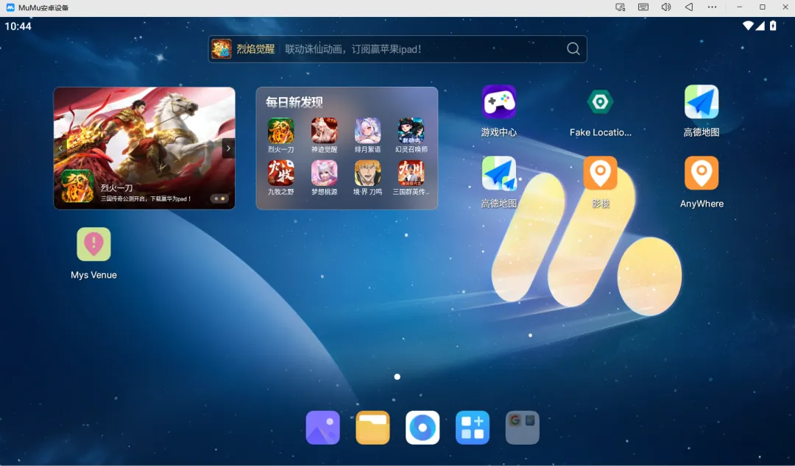Click the 每日新发现 heading
Screen dimensions: 795x466
click(x=294, y=102)
